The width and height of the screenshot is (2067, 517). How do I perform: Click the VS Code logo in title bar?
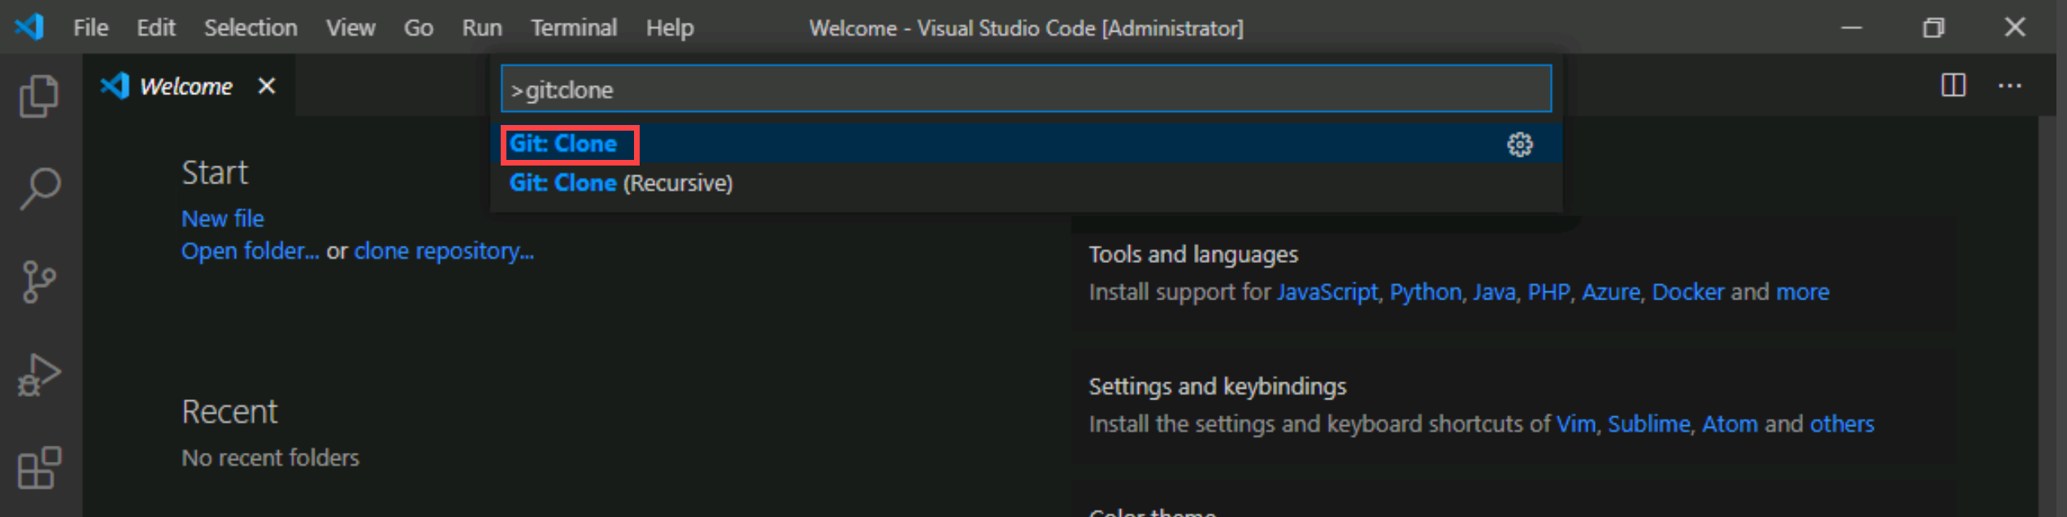pyautogui.click(x=29, y=27)
